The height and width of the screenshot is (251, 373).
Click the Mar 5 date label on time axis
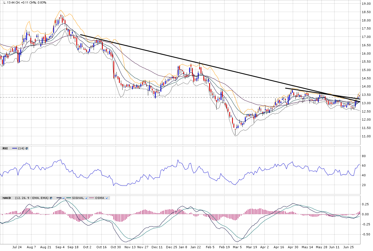pyautogui.click(x=237, y=247)
